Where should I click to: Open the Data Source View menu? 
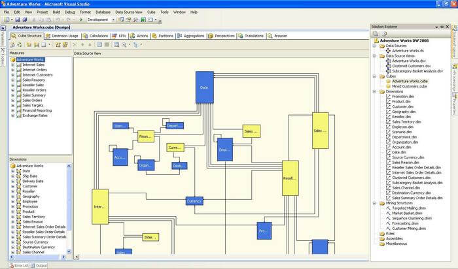(129, 12)
